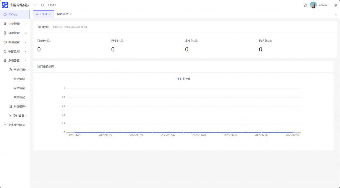The height and width of the screenshot is (188, 340).
Task: Close the 工作台 tab
Action: [49, 14]
